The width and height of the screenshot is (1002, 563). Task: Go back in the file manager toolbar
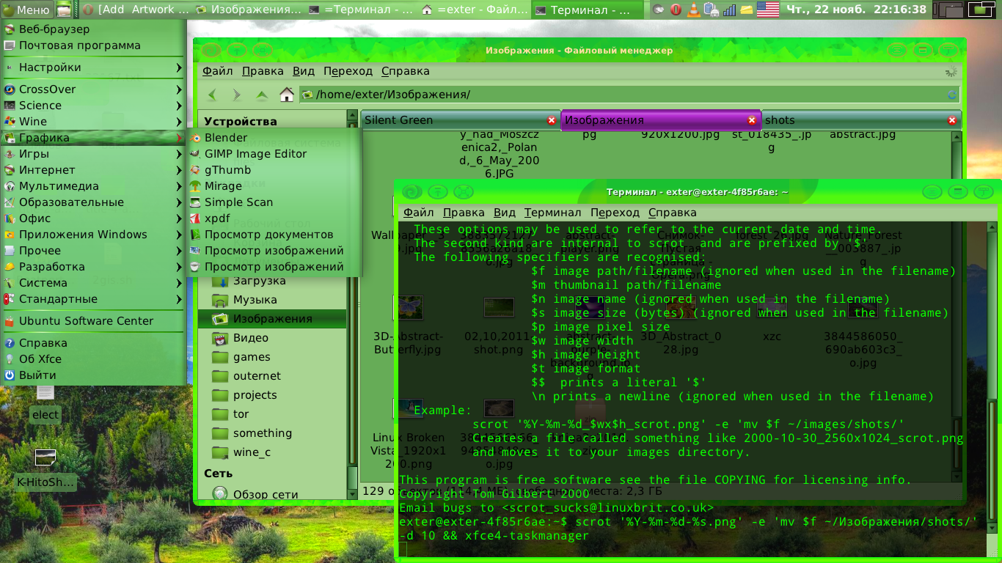pos(213,95)
